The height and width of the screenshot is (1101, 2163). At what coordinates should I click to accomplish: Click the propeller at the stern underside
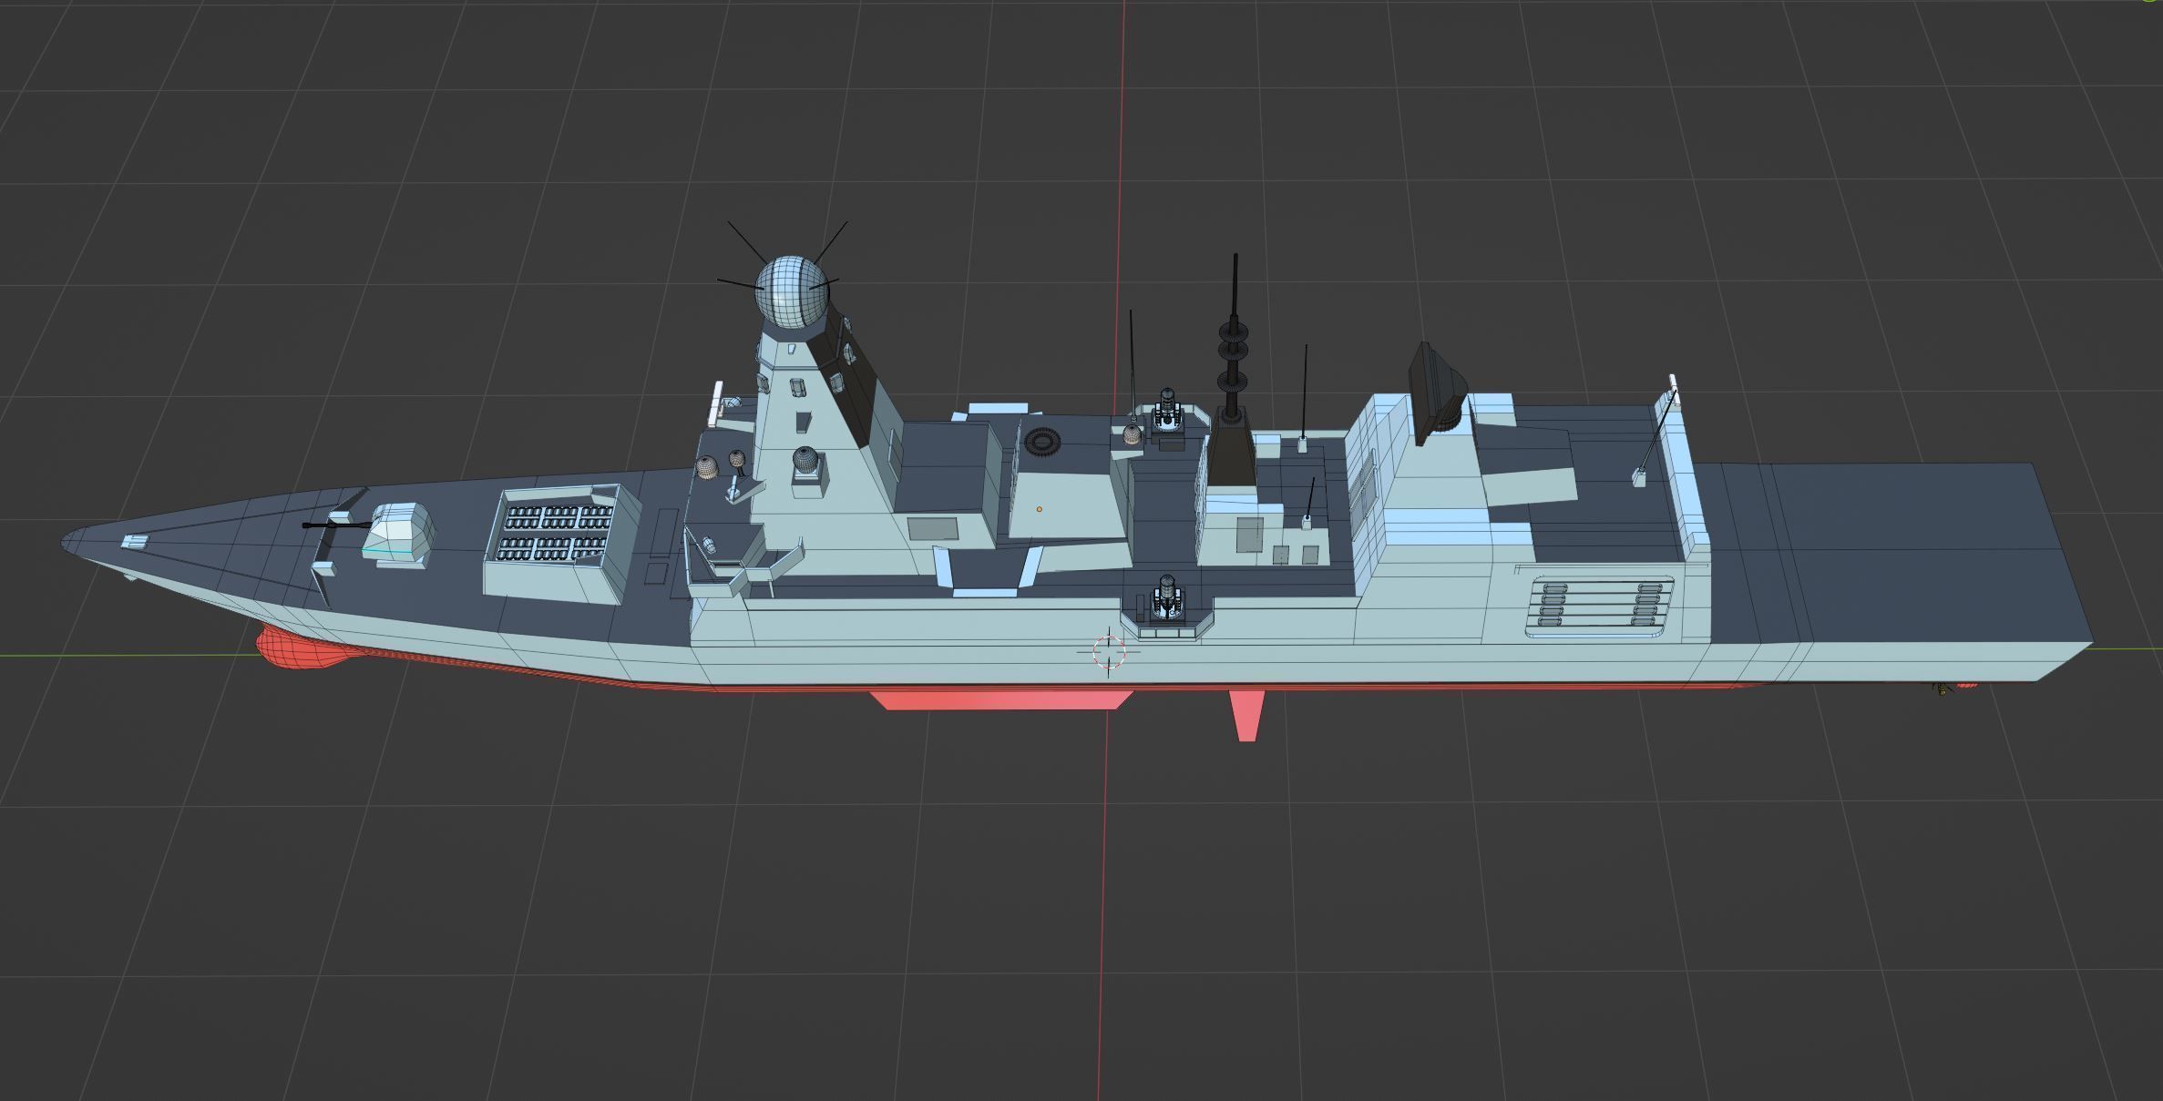coord(1941,689)
